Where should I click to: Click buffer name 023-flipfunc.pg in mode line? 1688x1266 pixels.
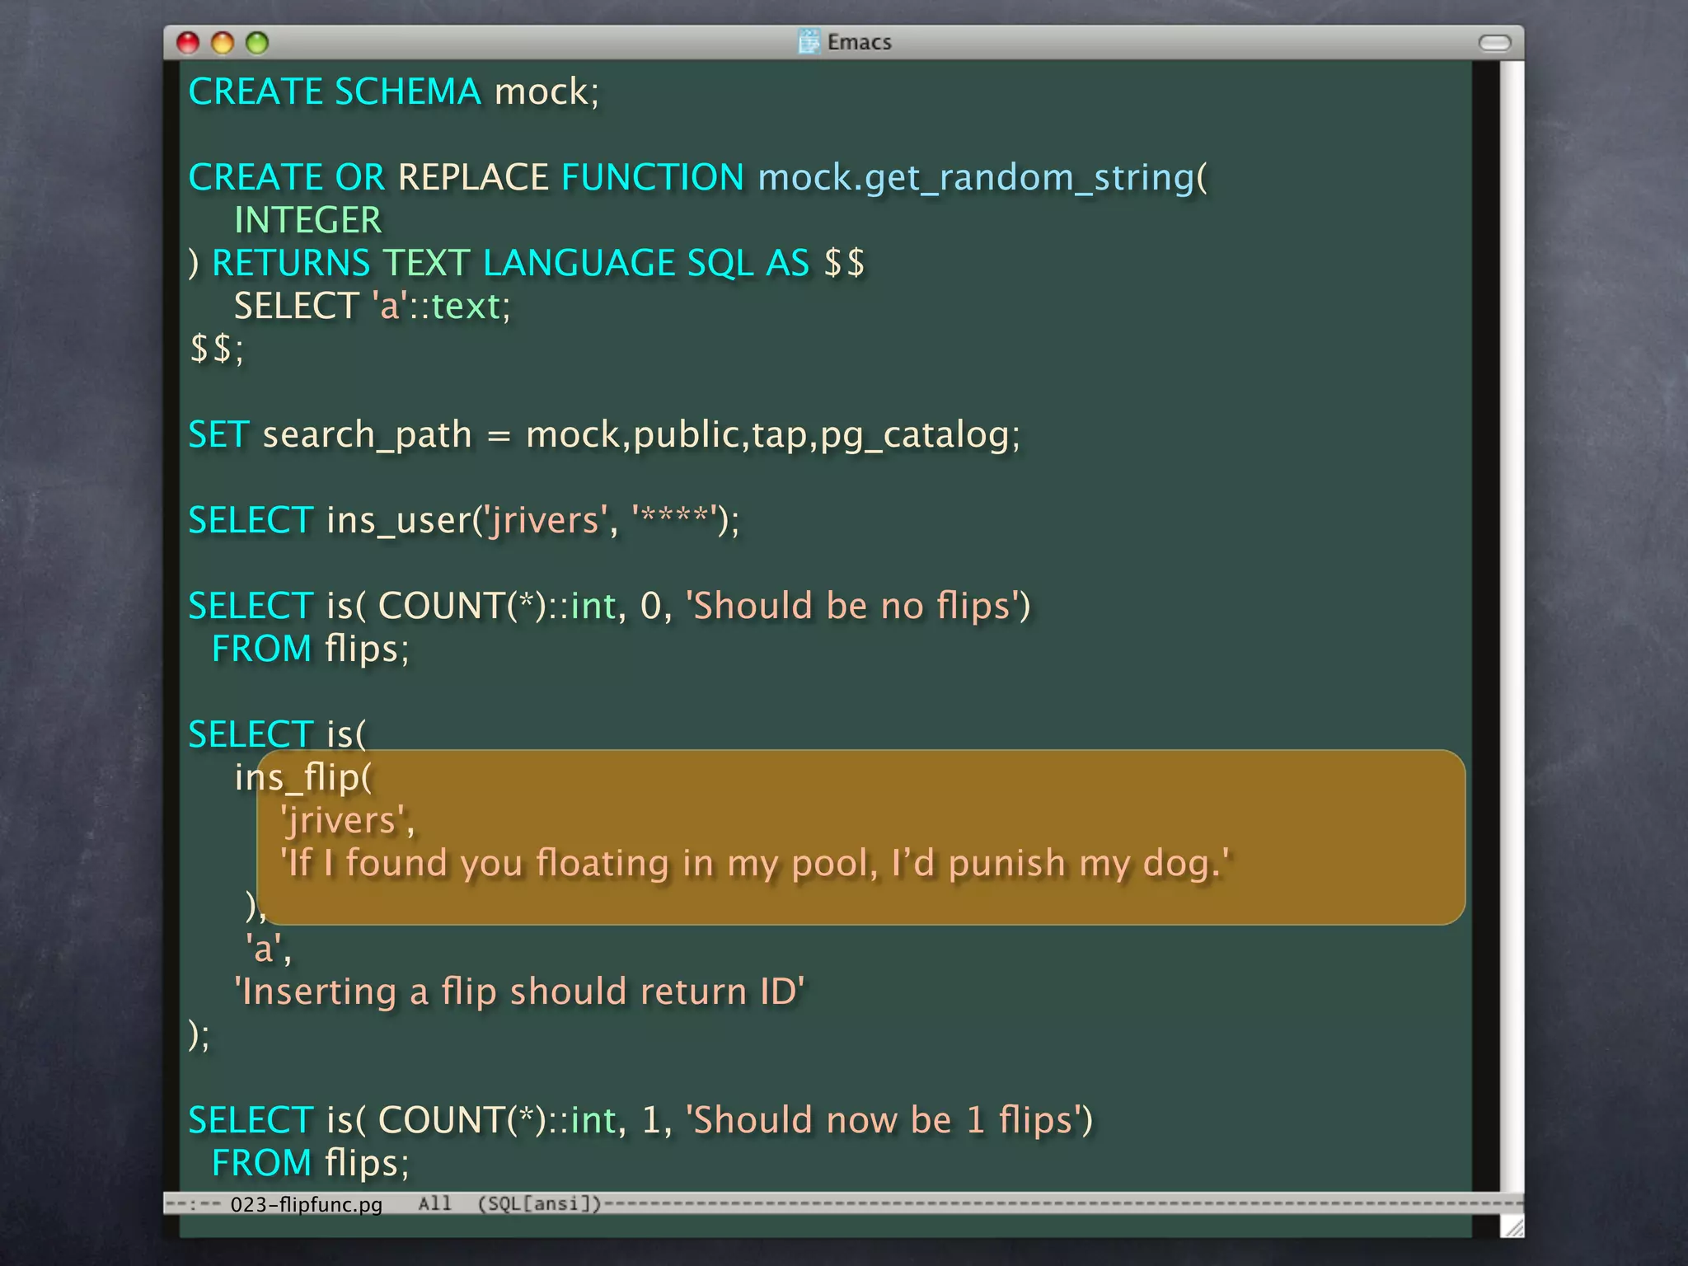pyautogui.click(x=306, y=1204)
